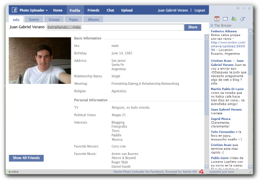The width and height of the screenshot is (261, 182).
Task: Click the Show All Friends button
Action: tap(26, 158)
